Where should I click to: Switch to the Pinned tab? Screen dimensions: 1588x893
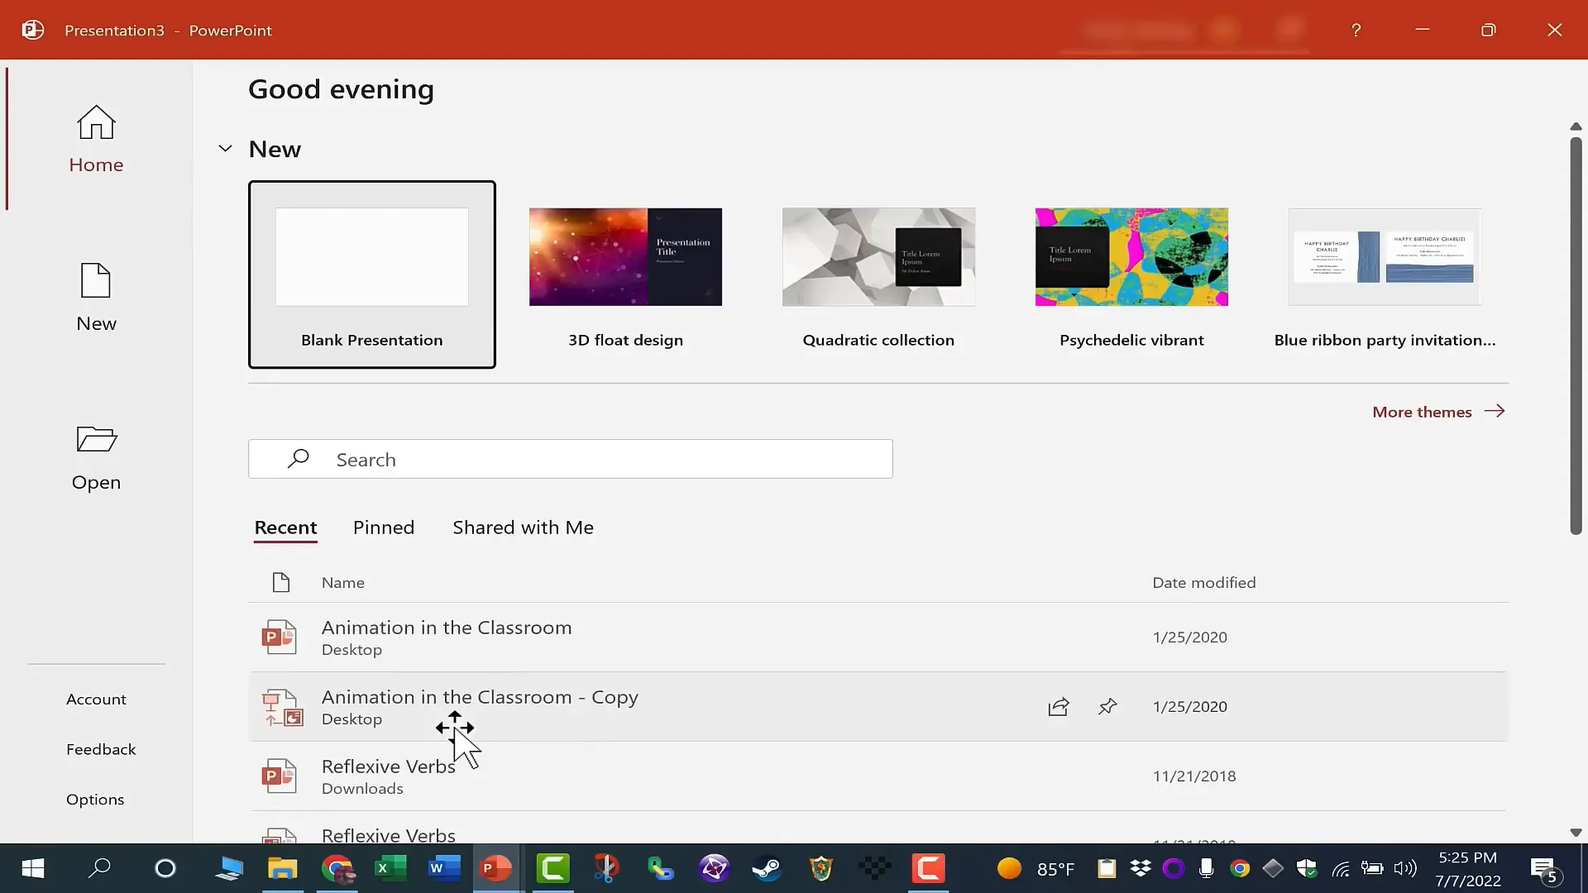click(x=384, y=528)
